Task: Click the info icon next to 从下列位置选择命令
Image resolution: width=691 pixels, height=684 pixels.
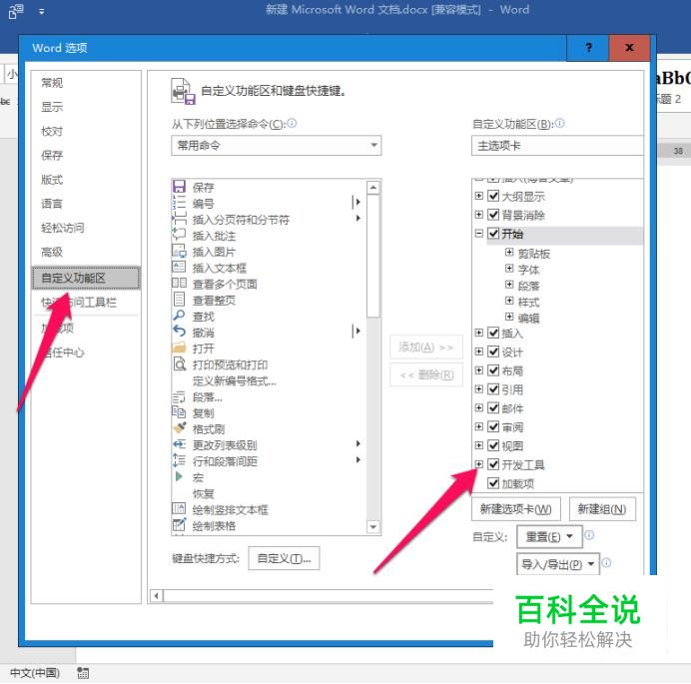Action: (x=293, y=123)
